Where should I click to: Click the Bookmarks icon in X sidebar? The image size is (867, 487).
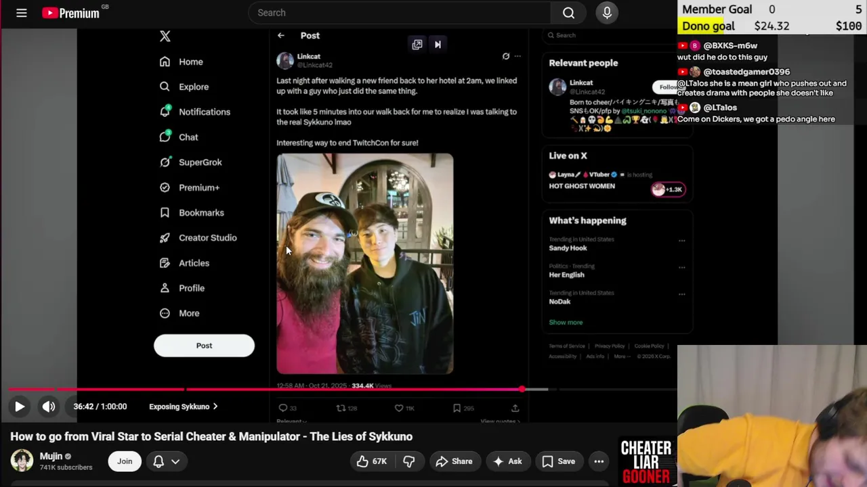165,212
